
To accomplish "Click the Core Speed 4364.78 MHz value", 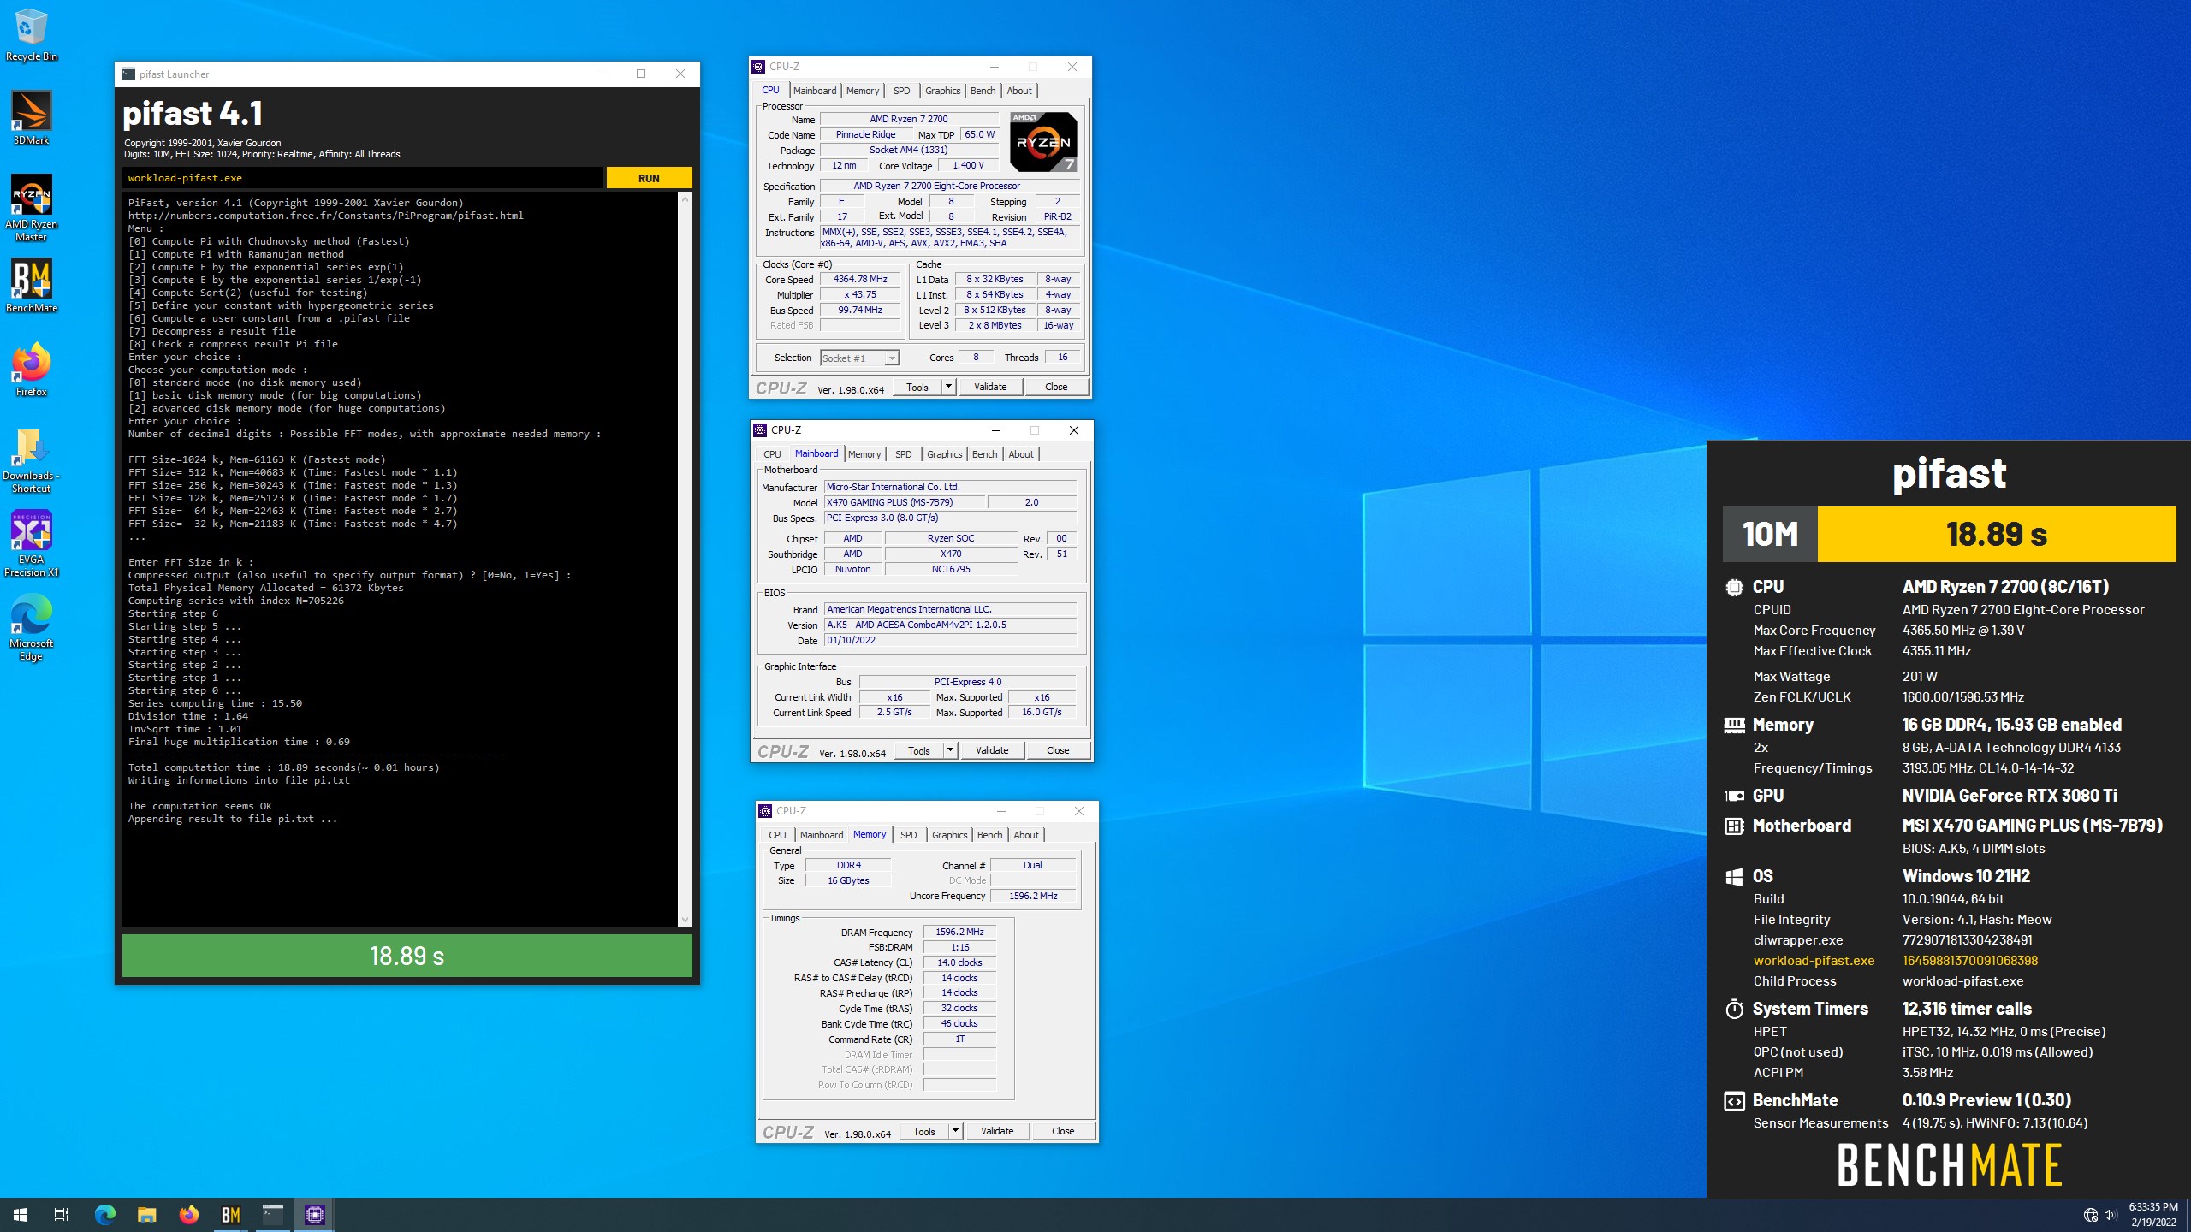I will click(x=860, y=279).
